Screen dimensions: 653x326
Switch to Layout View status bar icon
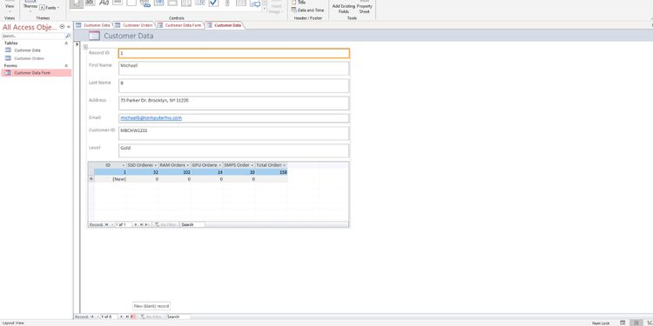point(636,323)
